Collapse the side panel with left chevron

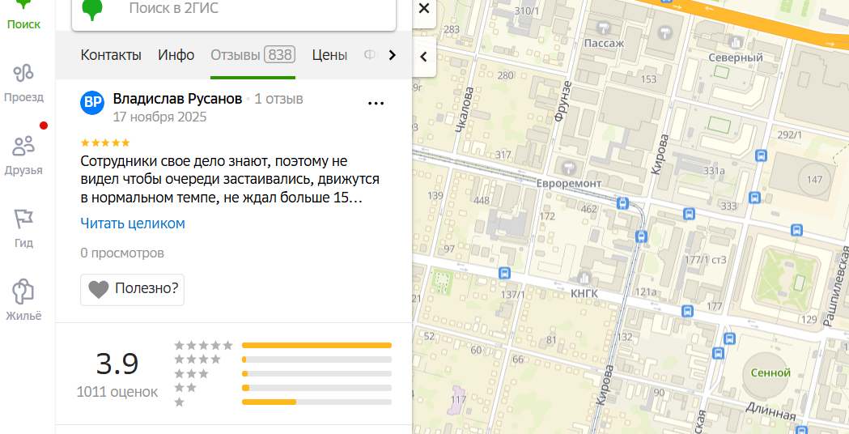[424, 57]
